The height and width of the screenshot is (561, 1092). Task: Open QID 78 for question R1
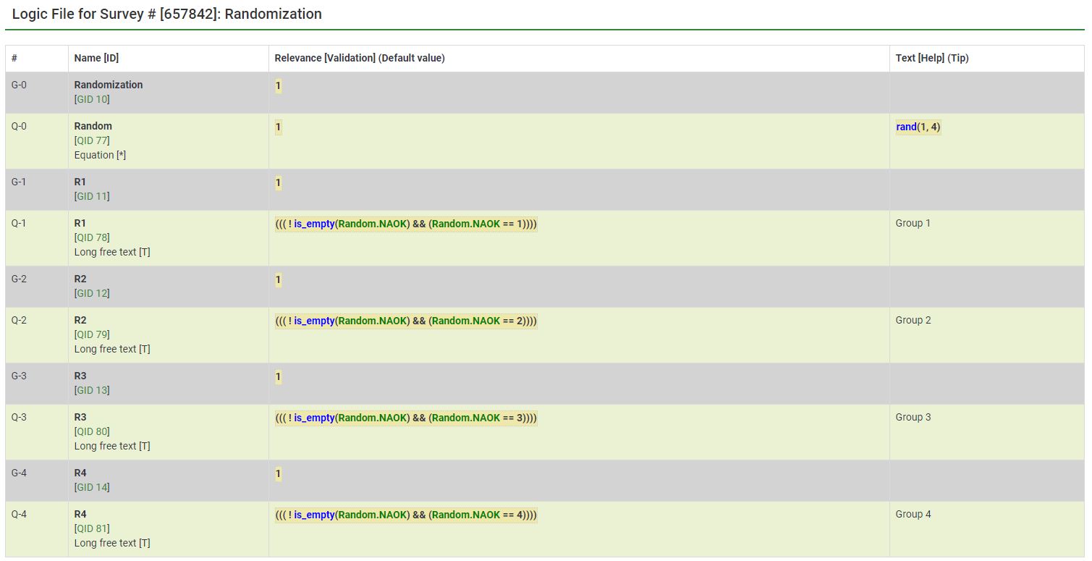pos(92,237)
